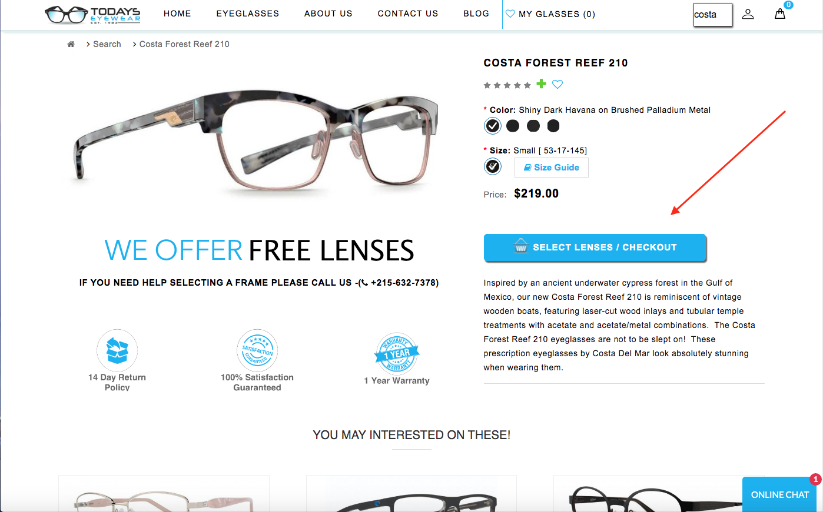The height and width of the screenshot is (512, 823).
Task: Click the heart wishlist icon near rating
Action: click(x=557, y=85)
